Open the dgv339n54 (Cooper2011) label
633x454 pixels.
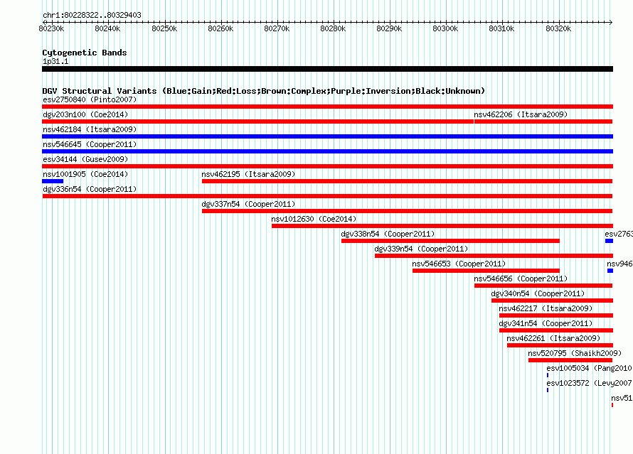[x=421, y=249]
